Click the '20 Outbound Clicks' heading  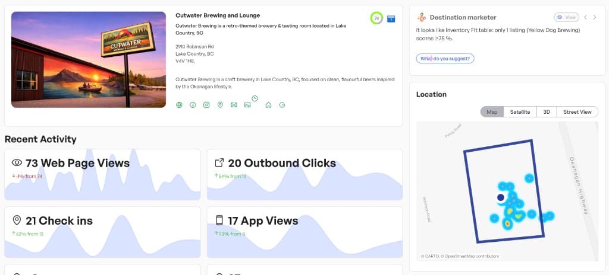[x=282, y=163]
